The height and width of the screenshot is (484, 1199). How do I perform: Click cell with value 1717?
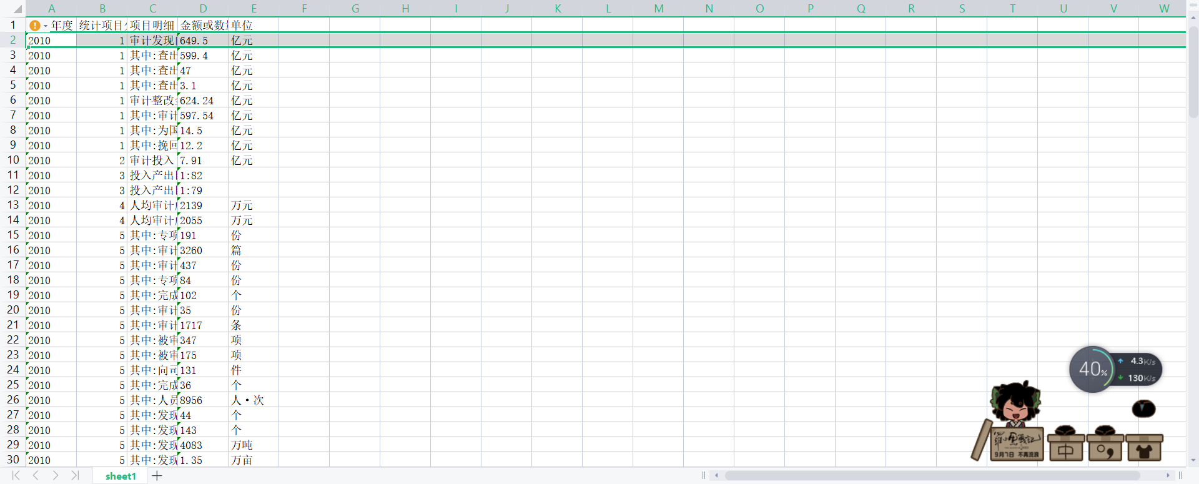203,325
